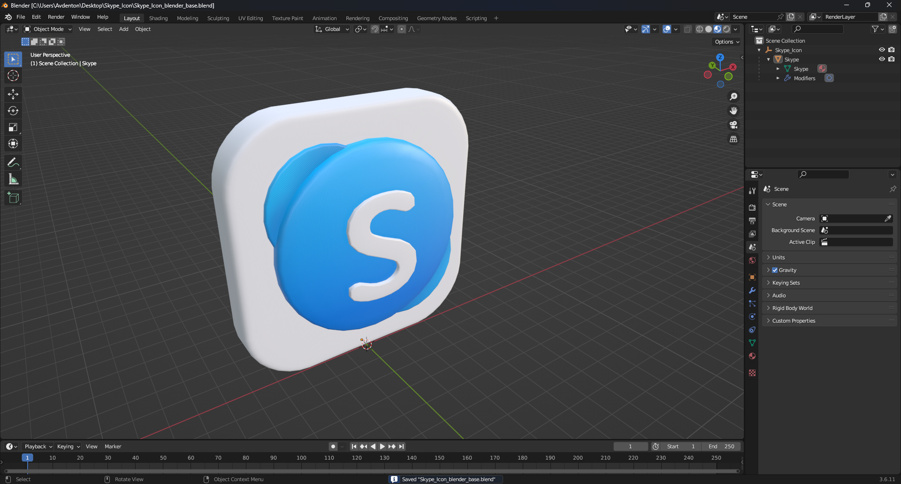Expand the Modifiers tree item
The width and height of the screenshot is (901, 484).
click(778, 78)
